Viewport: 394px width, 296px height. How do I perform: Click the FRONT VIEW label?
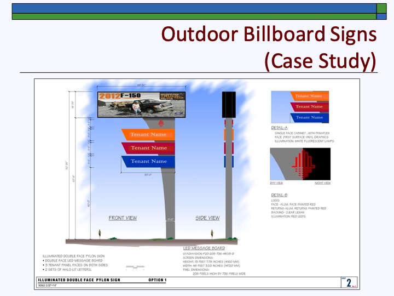123,218
